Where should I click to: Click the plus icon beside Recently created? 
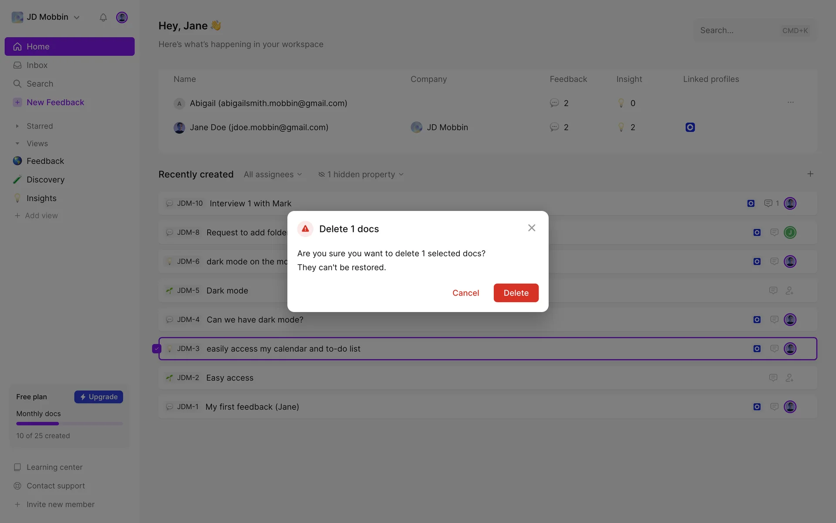click(810, 174)
